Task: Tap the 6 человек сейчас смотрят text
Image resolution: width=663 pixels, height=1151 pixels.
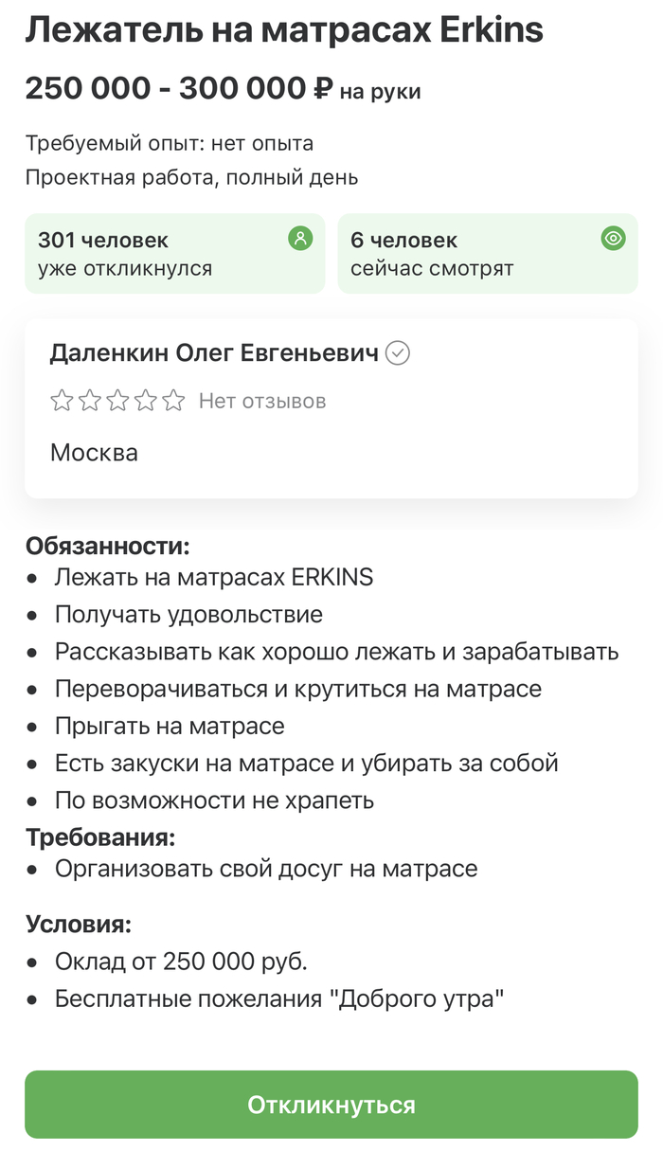Action: (x=432, y=254)
